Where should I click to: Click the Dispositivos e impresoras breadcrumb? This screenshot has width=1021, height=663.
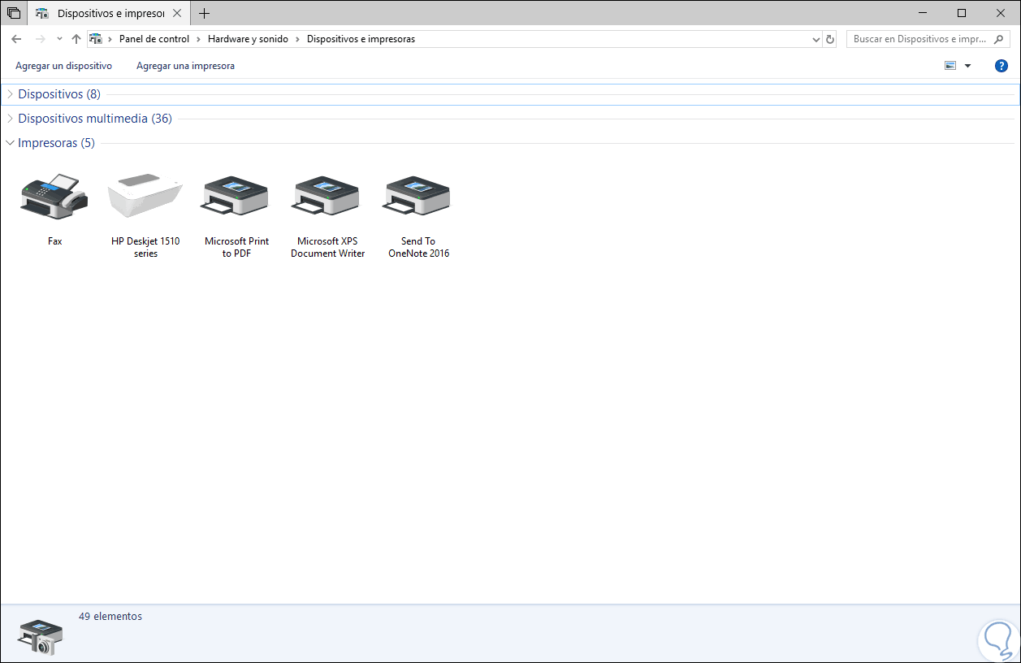coord(361,39)
